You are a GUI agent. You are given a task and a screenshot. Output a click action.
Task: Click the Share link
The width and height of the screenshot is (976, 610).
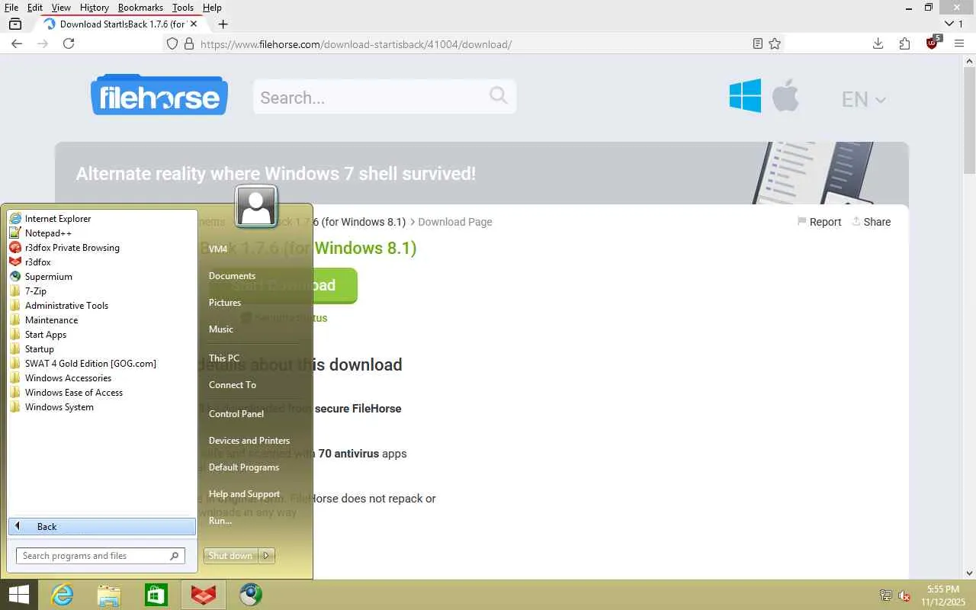[871, 222]
